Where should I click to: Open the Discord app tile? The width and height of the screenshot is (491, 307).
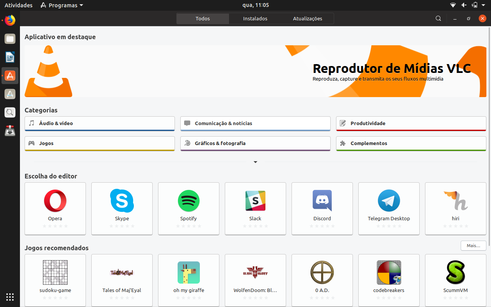322,208
